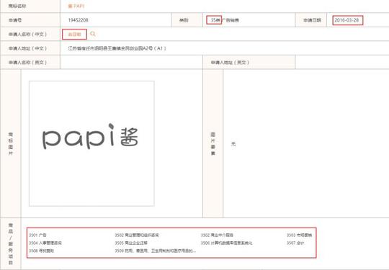Click the 3506 computer database service item
The height and width of the screenshot is (270, 389).
[x=226, y=243]
